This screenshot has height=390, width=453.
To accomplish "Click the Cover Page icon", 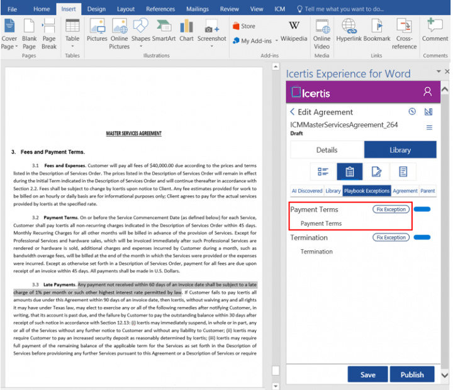I will click(x=9, y=26).
